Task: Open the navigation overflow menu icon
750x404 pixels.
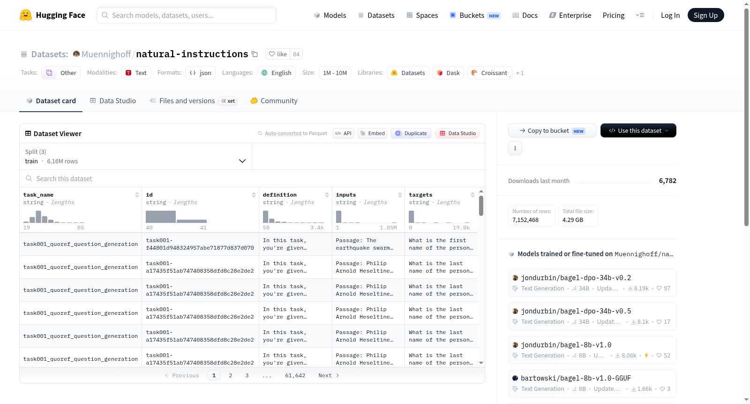Action: point(640,15)
